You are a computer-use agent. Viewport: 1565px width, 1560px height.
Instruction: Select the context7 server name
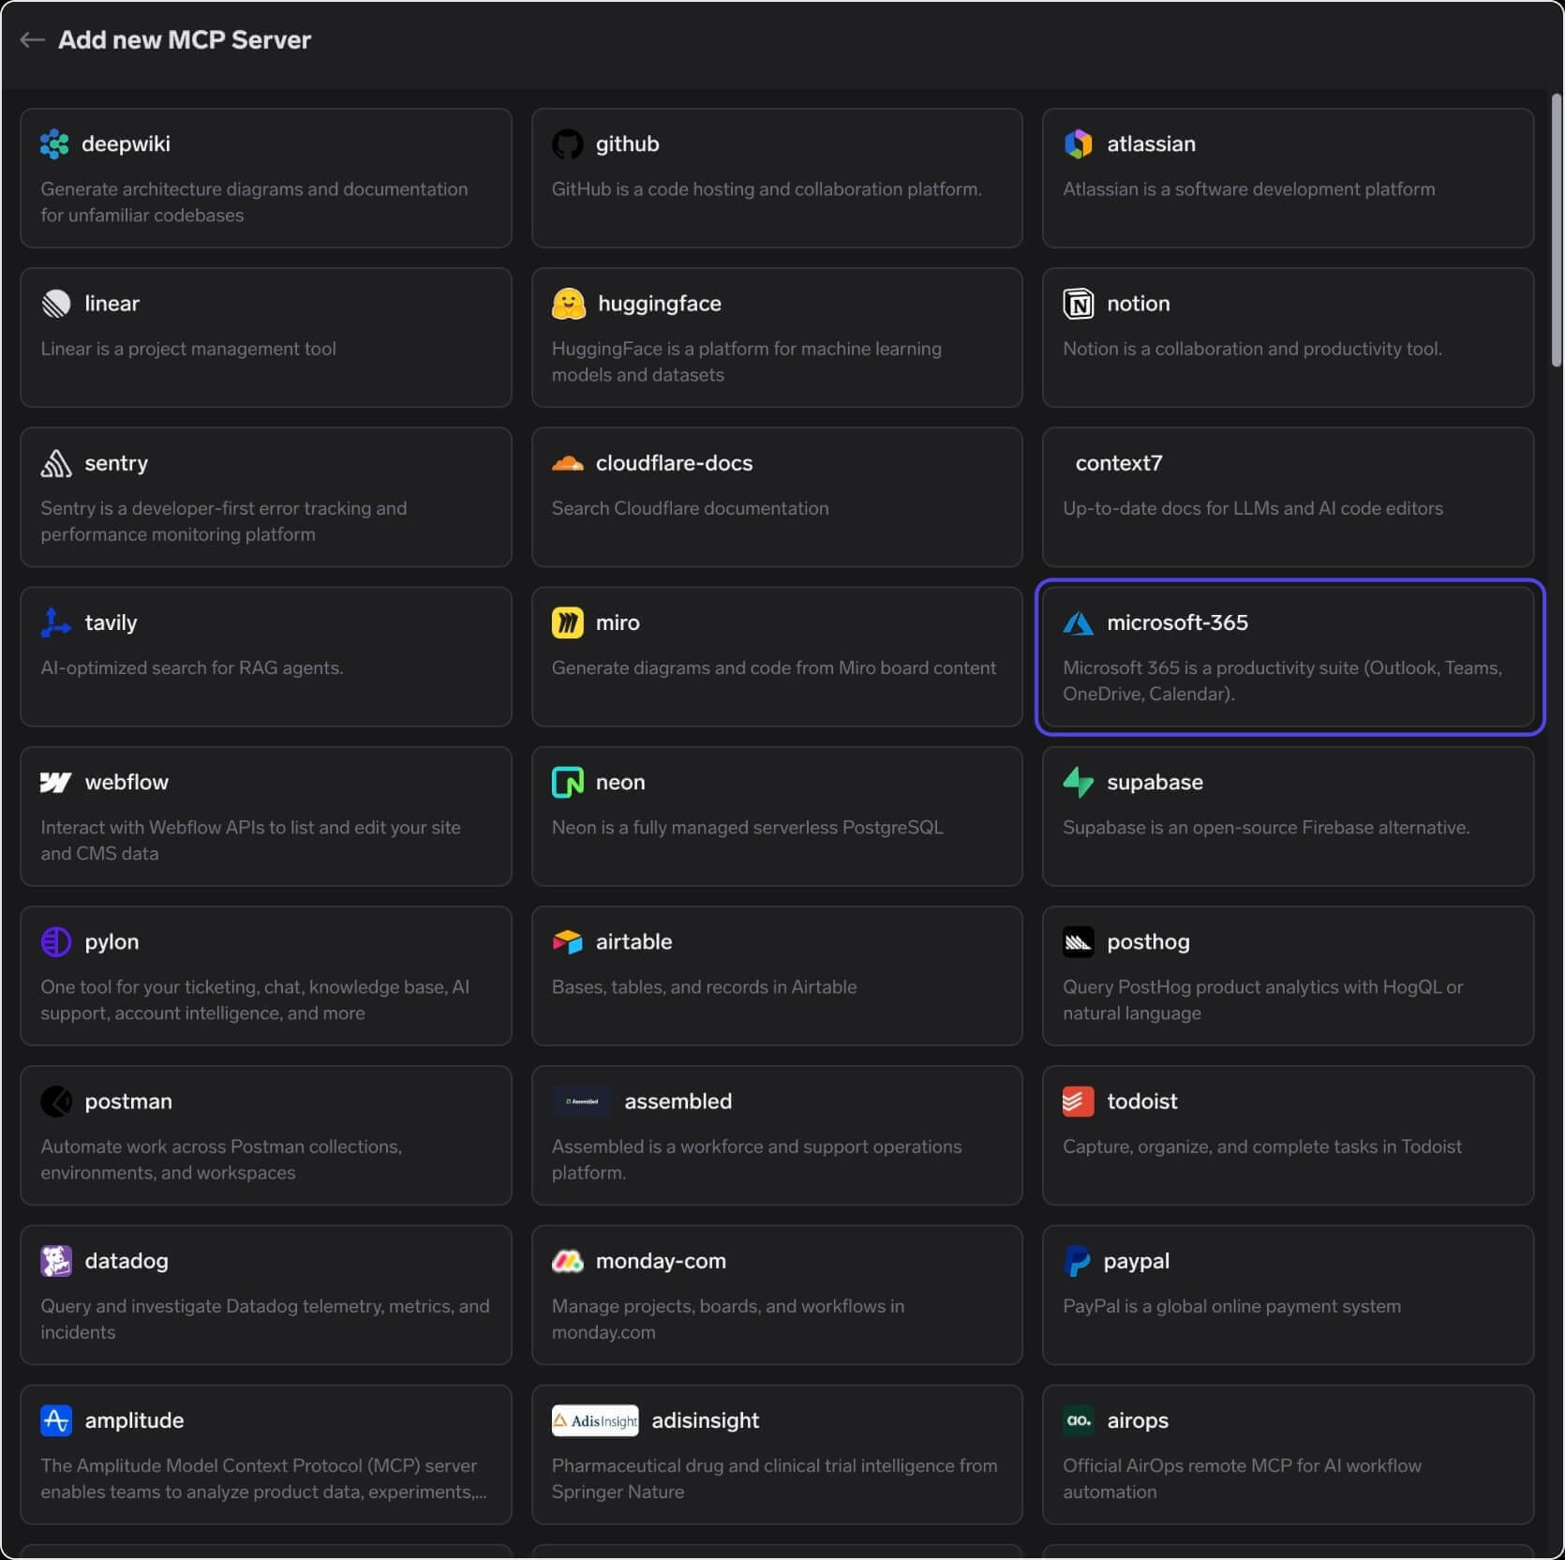(x=1119, y=463)
